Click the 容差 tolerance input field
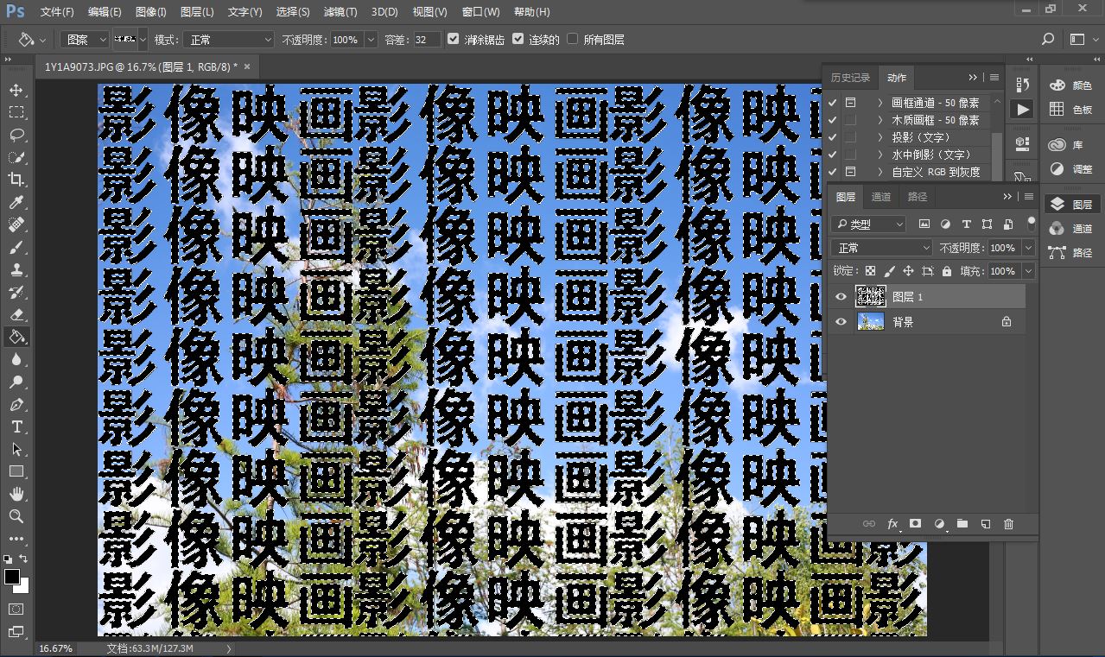This screenshot has width=1105, height=657. pos(426,40)
